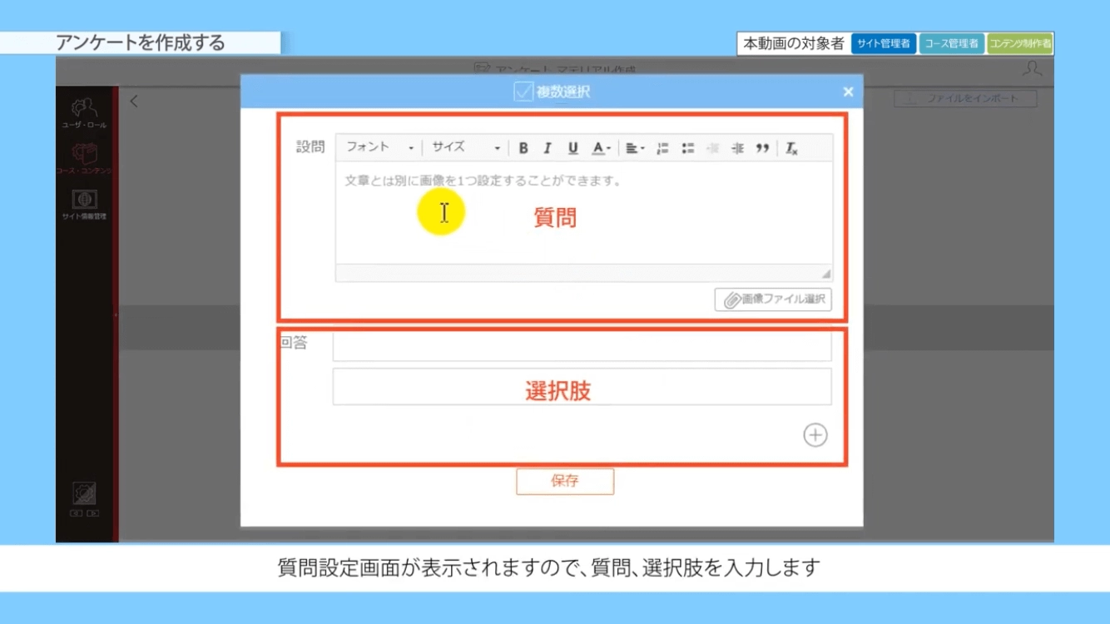The width and height of the screenshot is (1110, 624).
Task: Open ユーザ・ロール in the sidebar
Action: [84, 112]
